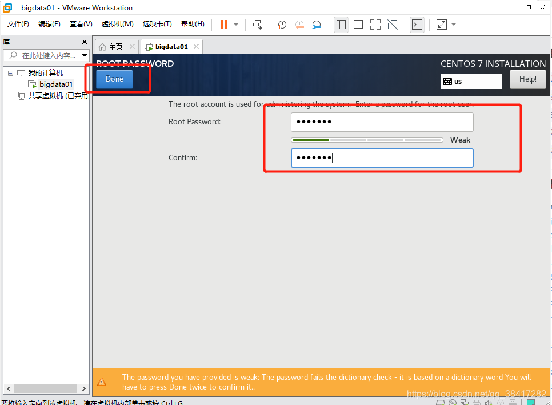Open the 帮助(H) menu

(193, 24)
